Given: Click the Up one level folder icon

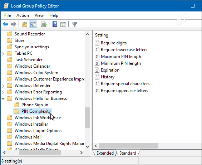Looking at the screenshot, I should coord(24,24).
